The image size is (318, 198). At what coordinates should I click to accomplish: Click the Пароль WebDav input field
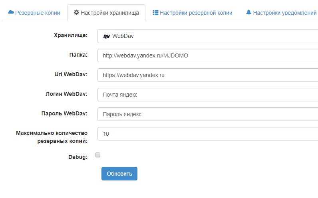click(208, 114)
